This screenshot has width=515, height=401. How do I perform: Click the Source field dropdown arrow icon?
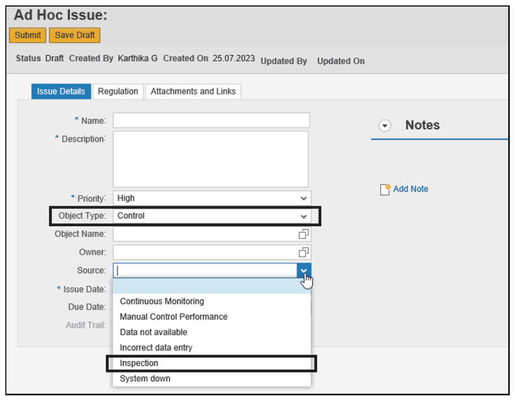[x=303, y=271]
